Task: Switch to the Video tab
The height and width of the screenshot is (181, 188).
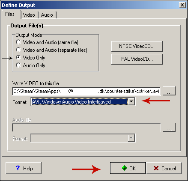Action: click(x=29, y=15)
